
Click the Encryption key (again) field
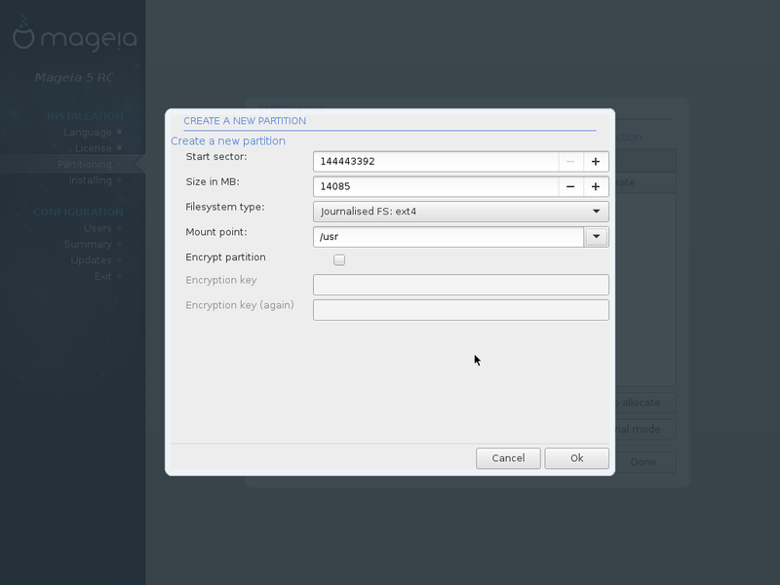click(460, 310)
